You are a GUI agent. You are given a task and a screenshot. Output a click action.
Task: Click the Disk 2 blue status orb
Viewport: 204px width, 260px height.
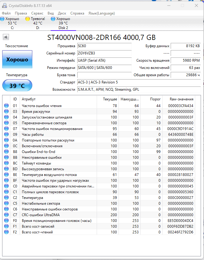[53, 19]
